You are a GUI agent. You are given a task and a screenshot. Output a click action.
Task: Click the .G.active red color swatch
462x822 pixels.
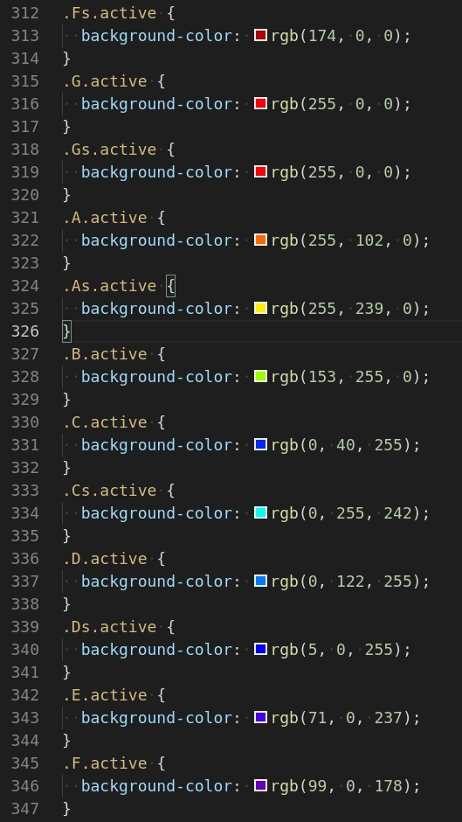(x=260, y=103)
